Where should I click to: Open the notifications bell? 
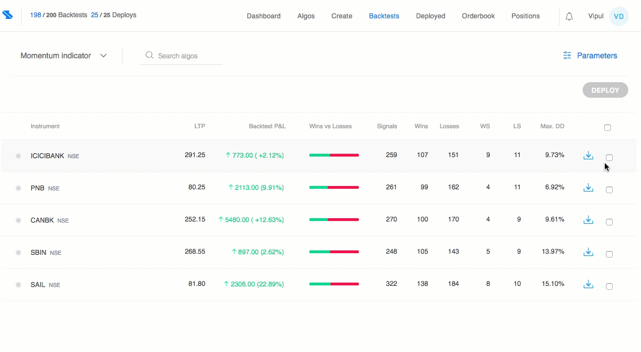569,16
